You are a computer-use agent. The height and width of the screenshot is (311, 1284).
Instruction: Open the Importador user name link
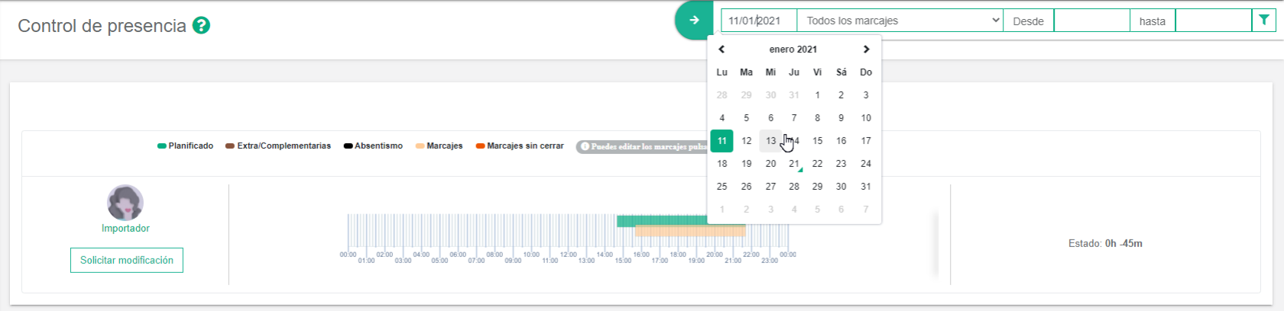[125, 229]
